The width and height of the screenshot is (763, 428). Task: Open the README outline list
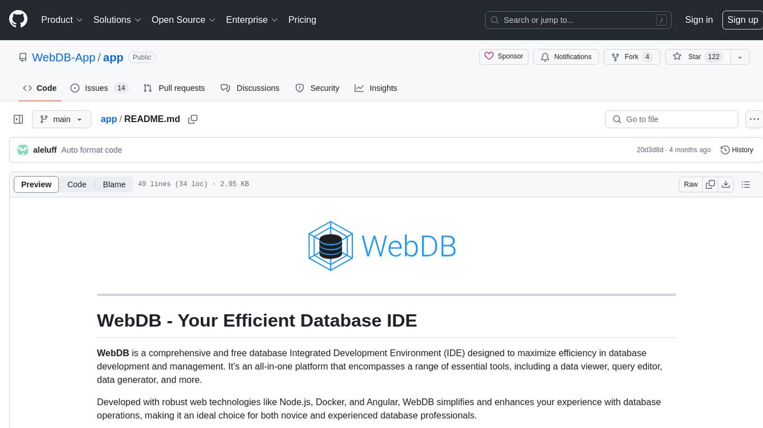pos(746,184)
